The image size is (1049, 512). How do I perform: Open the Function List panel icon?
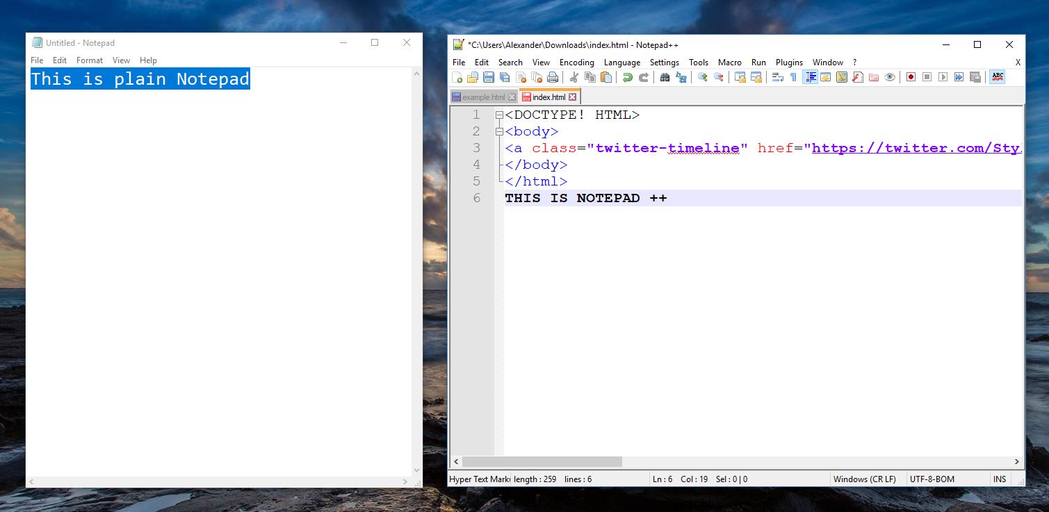coord(858,77)
